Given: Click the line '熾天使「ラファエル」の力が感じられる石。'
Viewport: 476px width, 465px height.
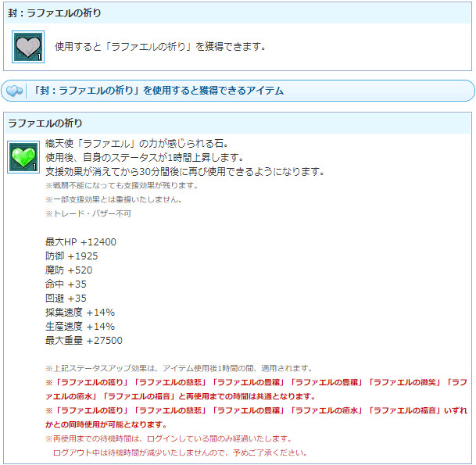Looking at the screenshot, I should (137, 143).
